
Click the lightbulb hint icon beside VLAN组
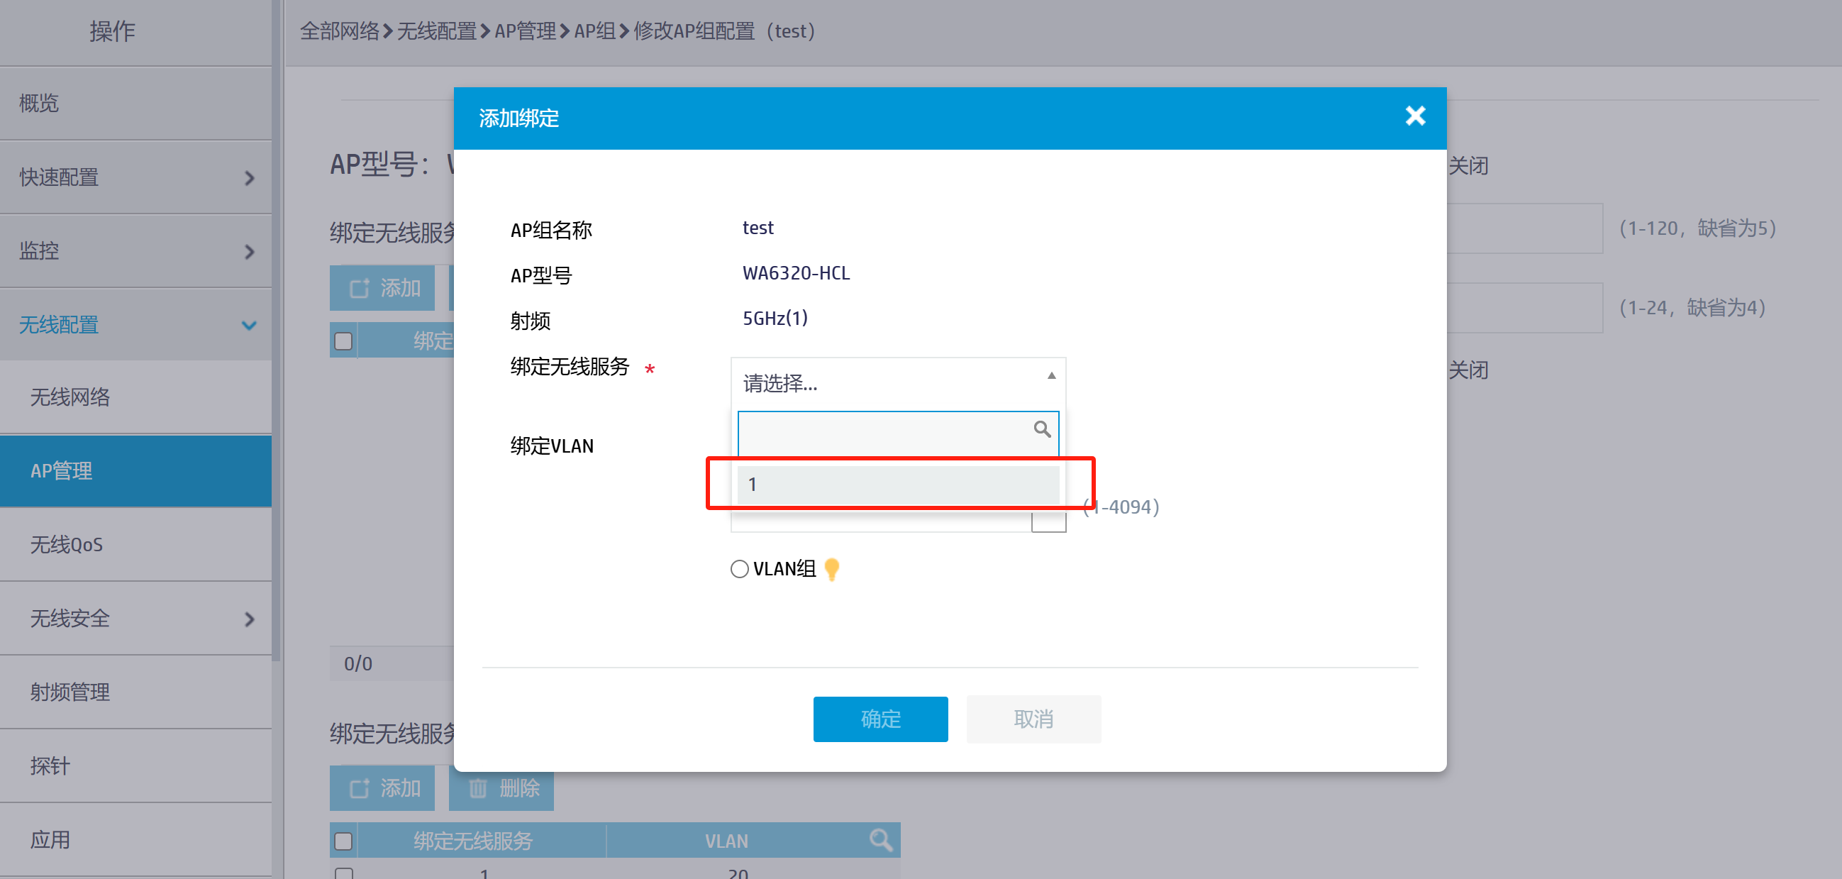pyautogui.click(x=831, y=569)
